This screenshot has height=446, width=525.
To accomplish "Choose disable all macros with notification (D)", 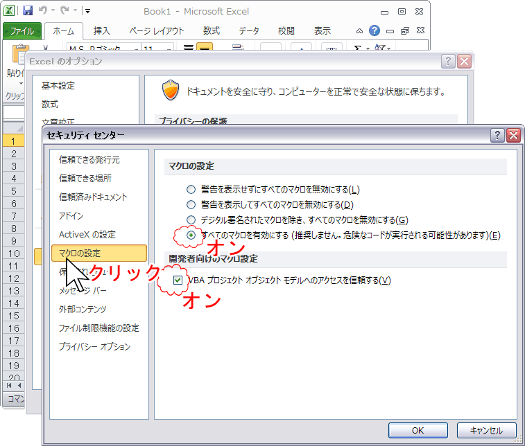I will [191, 204].
